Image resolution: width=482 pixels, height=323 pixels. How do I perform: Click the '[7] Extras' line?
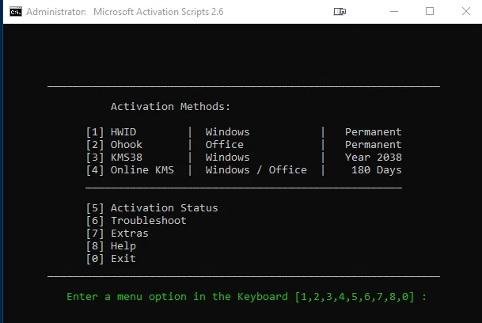tap(117, 234)
